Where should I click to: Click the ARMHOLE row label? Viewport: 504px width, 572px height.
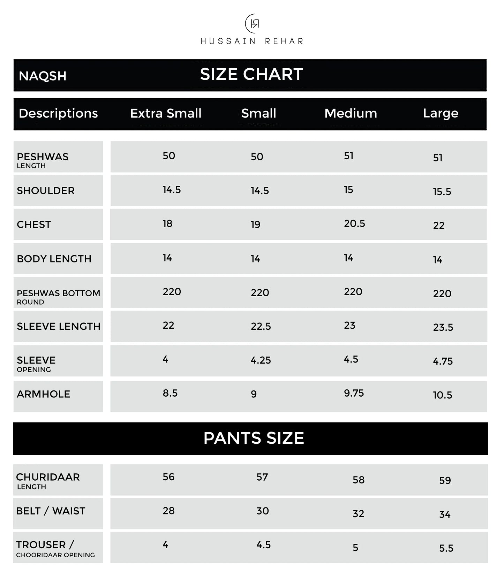tap(44, 394)
